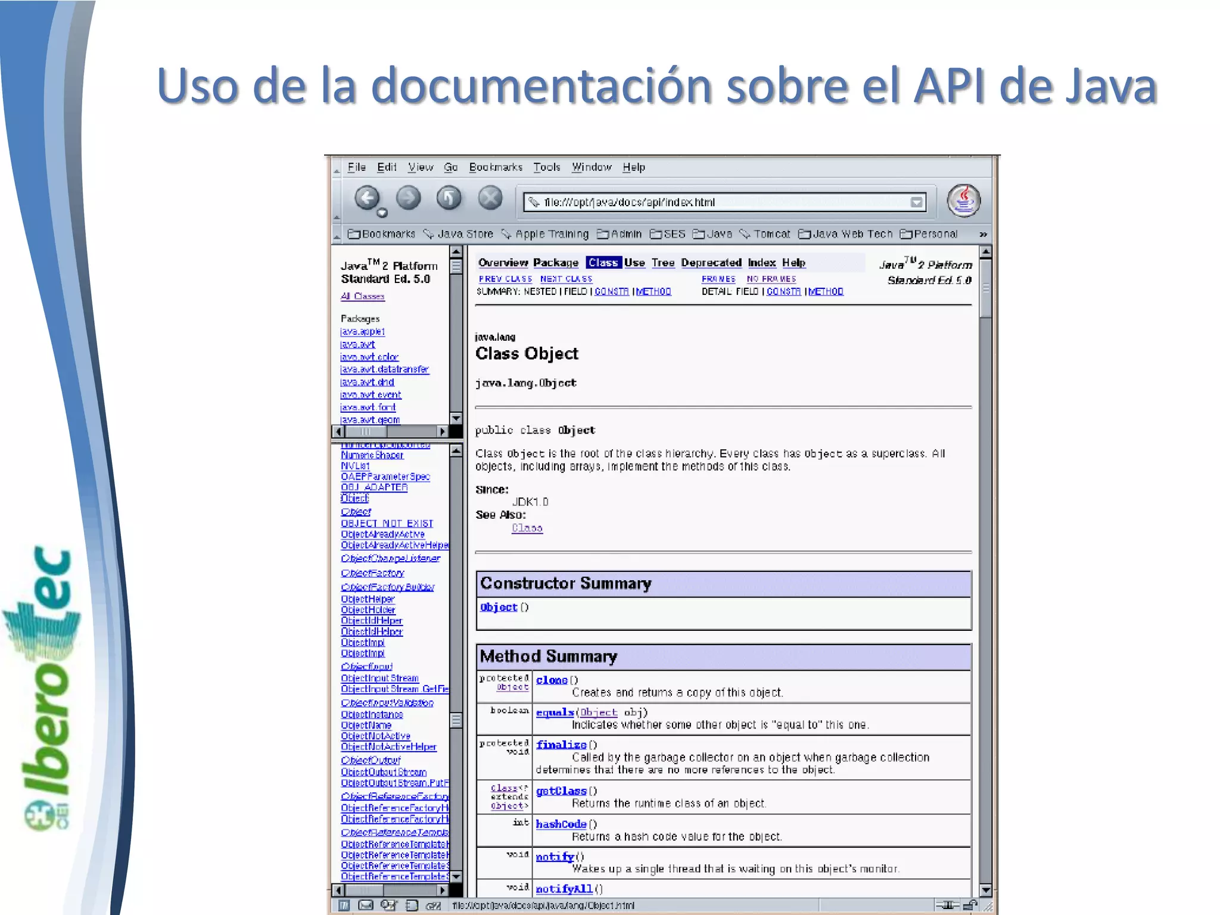Jump to METHOD in the DETAIL row
The width and height of the screenshot is (1220, 915).
826,291
